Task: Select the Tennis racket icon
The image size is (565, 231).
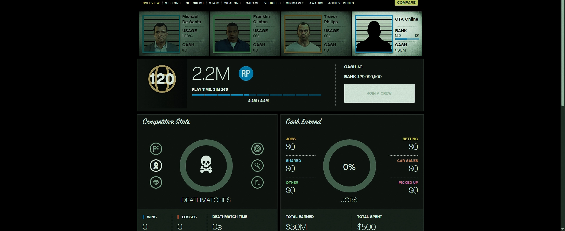Action: (x=257, y=166)
